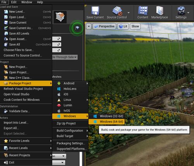Click the graduation cap tutorial icon
This screenshot has width=194, height=166.
click(x=77, y=28)
